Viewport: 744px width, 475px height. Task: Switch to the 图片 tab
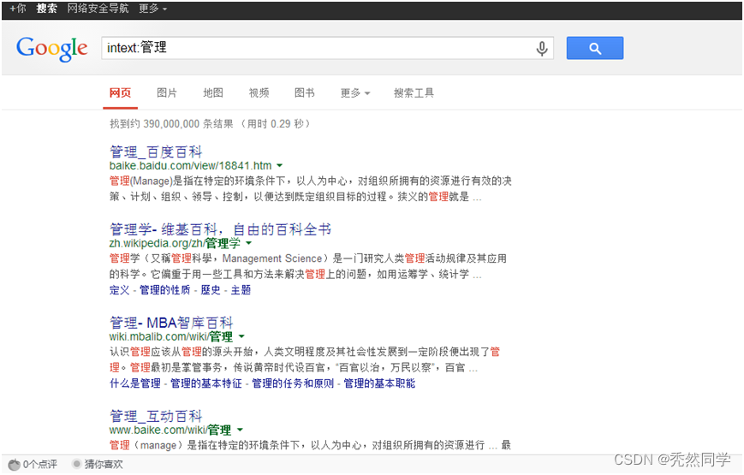point(167,92)
